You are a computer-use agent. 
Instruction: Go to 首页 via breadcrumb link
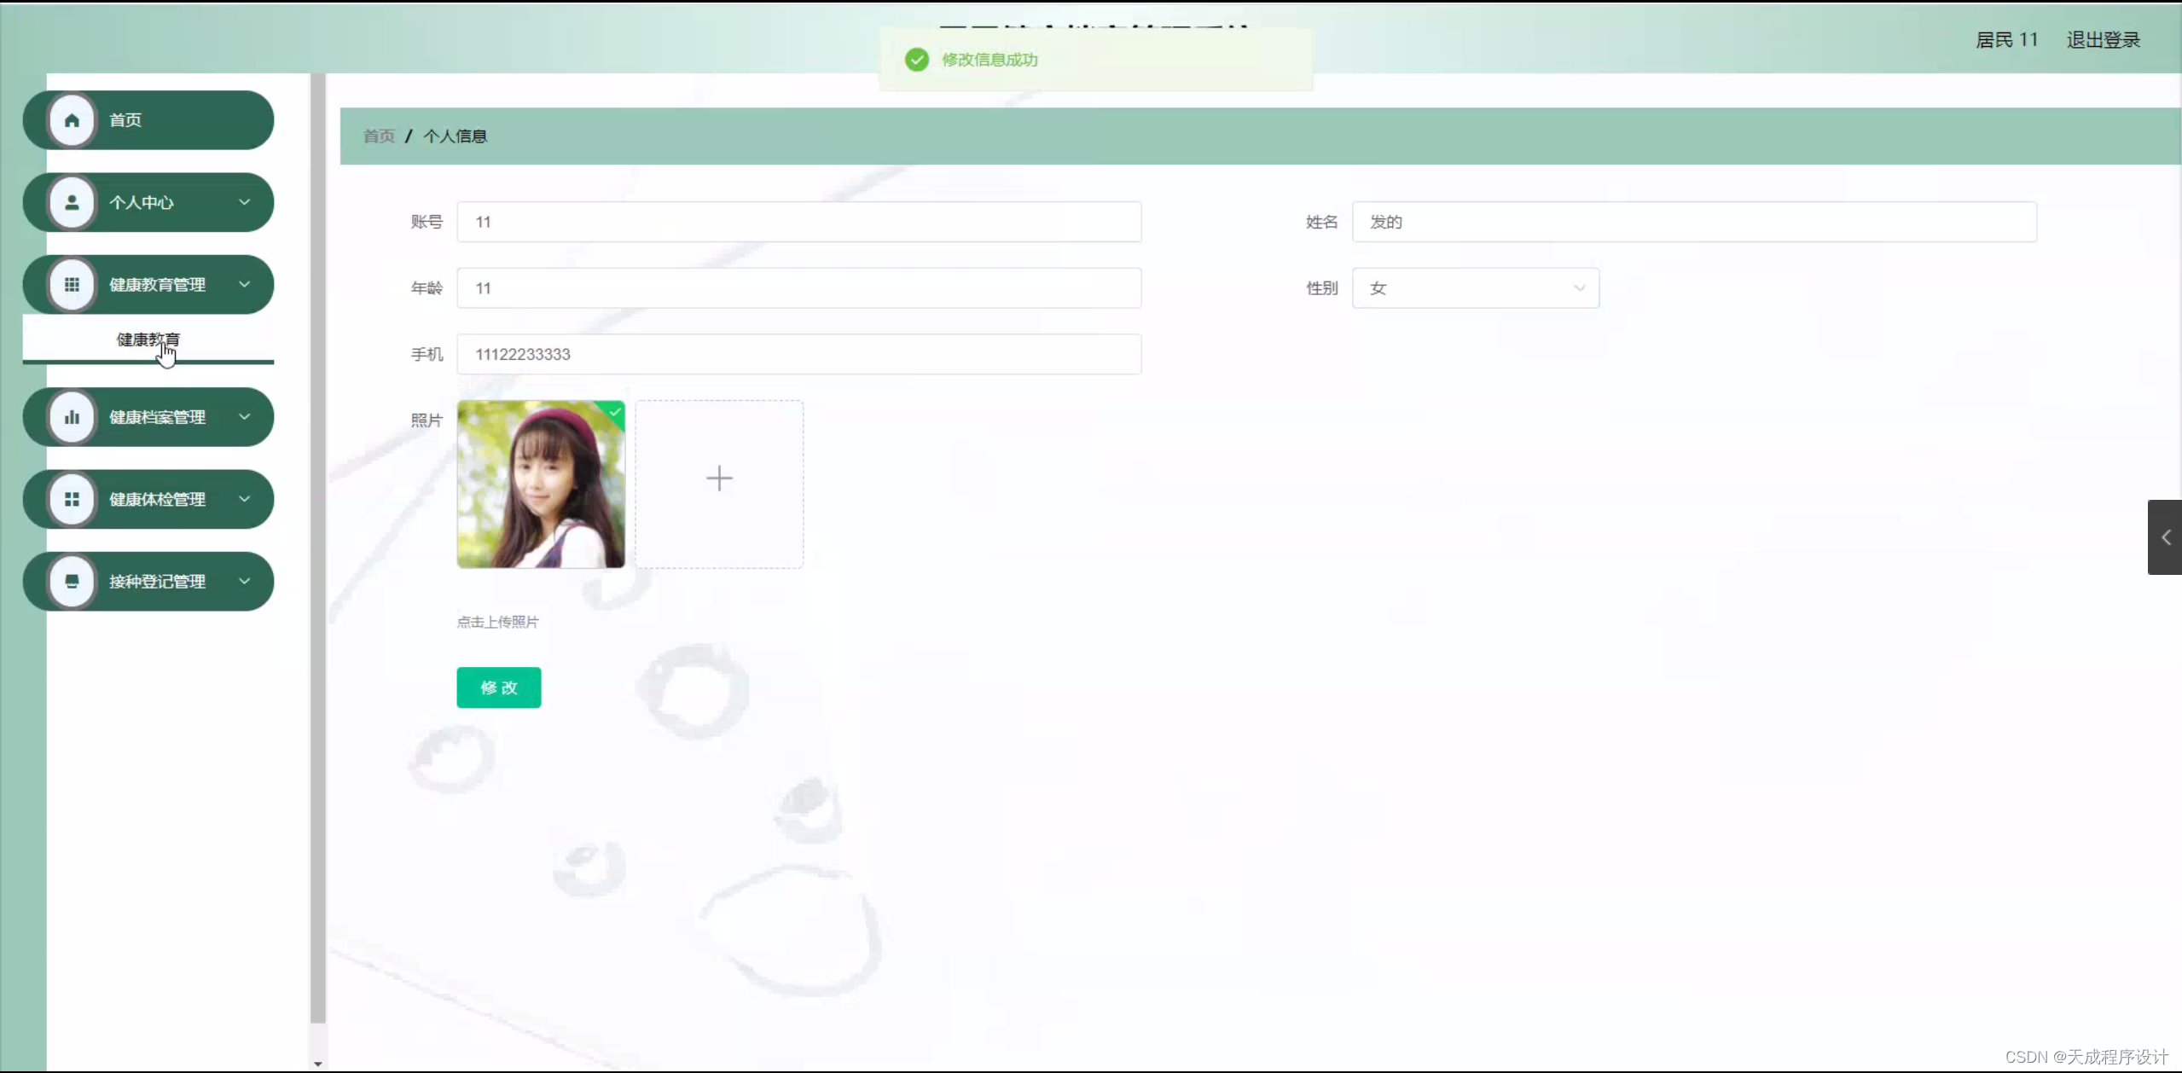[x=379, y=136]
